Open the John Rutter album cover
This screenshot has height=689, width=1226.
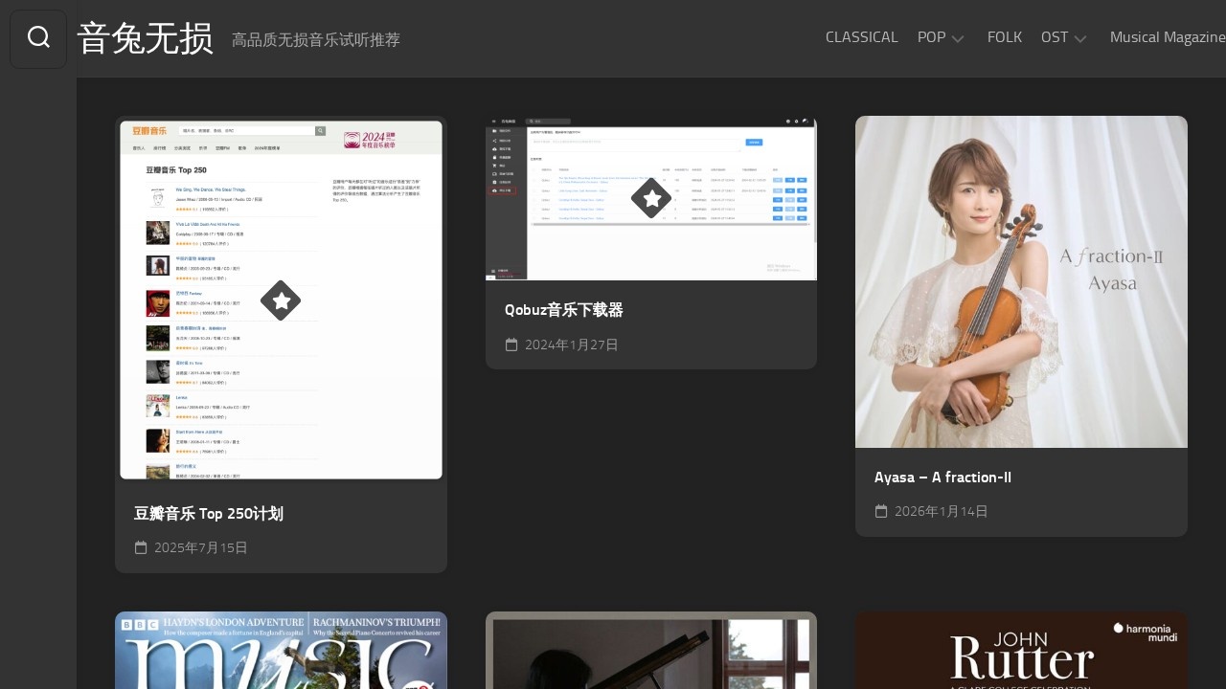pyautogui.click(x=1021, y=651)
